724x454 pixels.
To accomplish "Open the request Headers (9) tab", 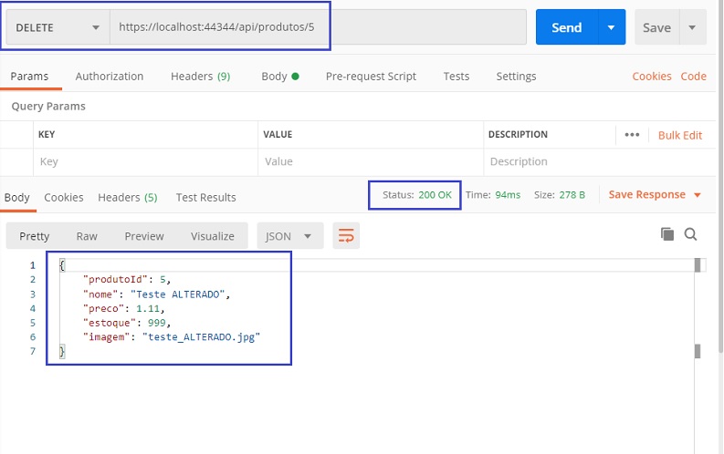I will click(x=200, y=77).
